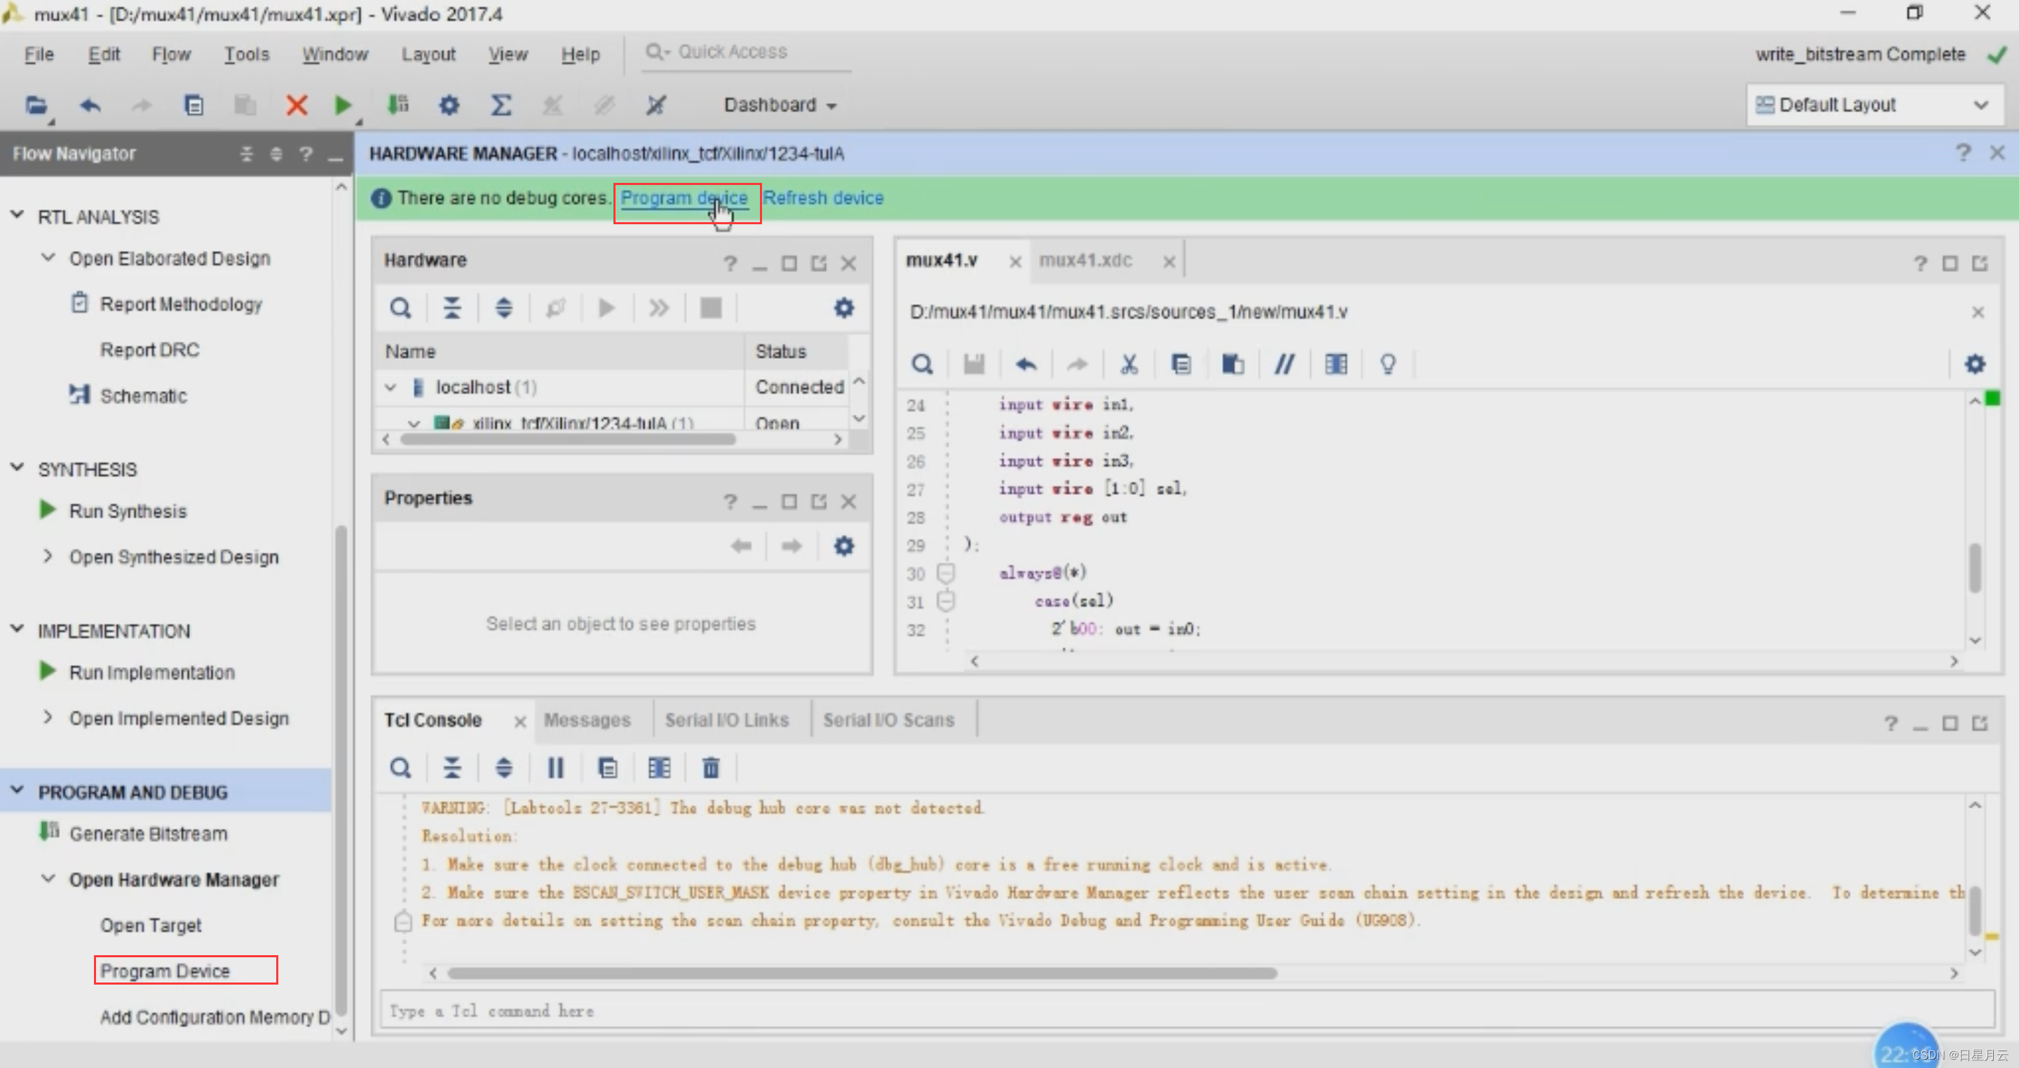Click the Generate Bitstream toolbar icon
Image resolution: width=2019 pixels, height=1068 pixels.
coord(398,104)
